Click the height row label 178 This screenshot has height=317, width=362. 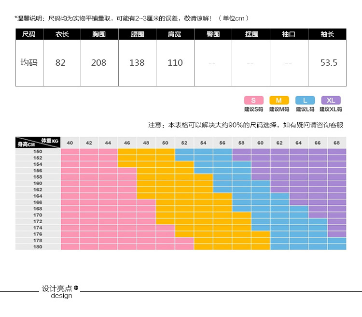(x=38, y=241)
